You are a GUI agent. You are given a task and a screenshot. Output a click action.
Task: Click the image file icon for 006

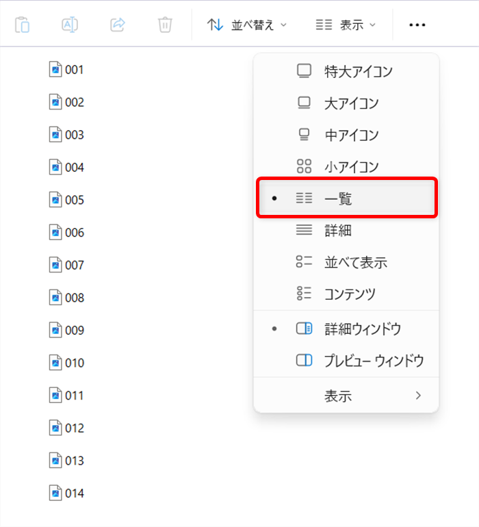[55, 232]
